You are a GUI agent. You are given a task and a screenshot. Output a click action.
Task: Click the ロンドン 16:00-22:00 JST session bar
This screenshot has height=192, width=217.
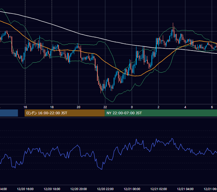(x=64, y=113)
